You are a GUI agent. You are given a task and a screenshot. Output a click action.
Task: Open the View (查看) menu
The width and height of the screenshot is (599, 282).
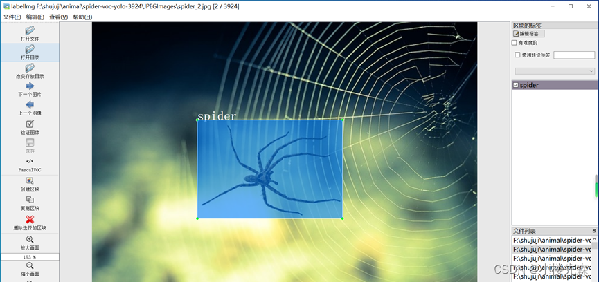coord(58,17)
